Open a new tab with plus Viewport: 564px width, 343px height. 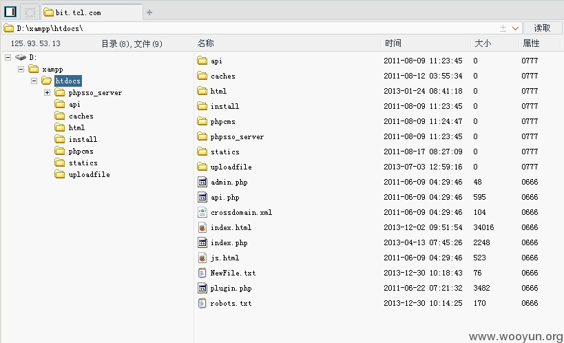tap(149, 12)
